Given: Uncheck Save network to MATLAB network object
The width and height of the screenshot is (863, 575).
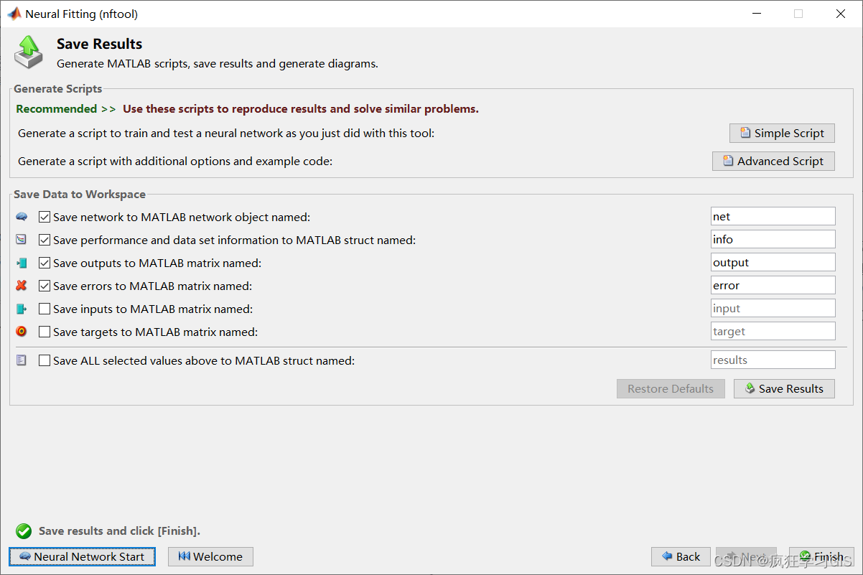Looking at the screenshot, I should click(45, 217).
